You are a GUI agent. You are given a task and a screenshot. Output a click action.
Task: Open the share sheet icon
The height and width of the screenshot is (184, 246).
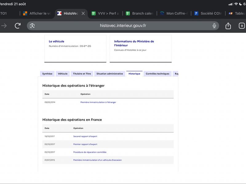[228, 26]
